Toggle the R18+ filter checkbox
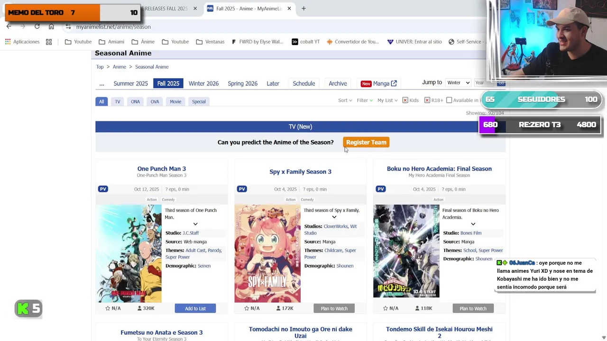607x341 pixels. pos(427,100)
